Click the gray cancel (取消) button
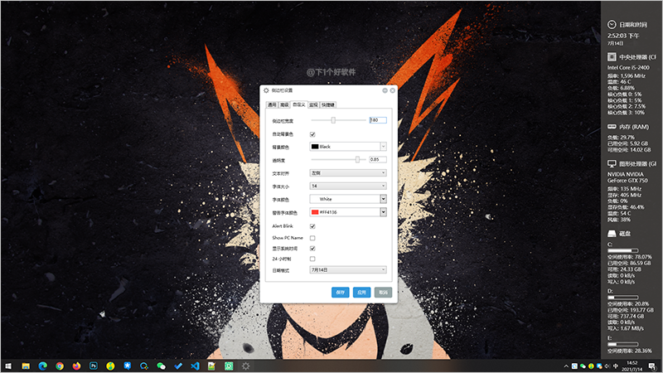Image resolution: width=663 pixels, height=373 pixels. pyautogui.click(x=383, y=293)
